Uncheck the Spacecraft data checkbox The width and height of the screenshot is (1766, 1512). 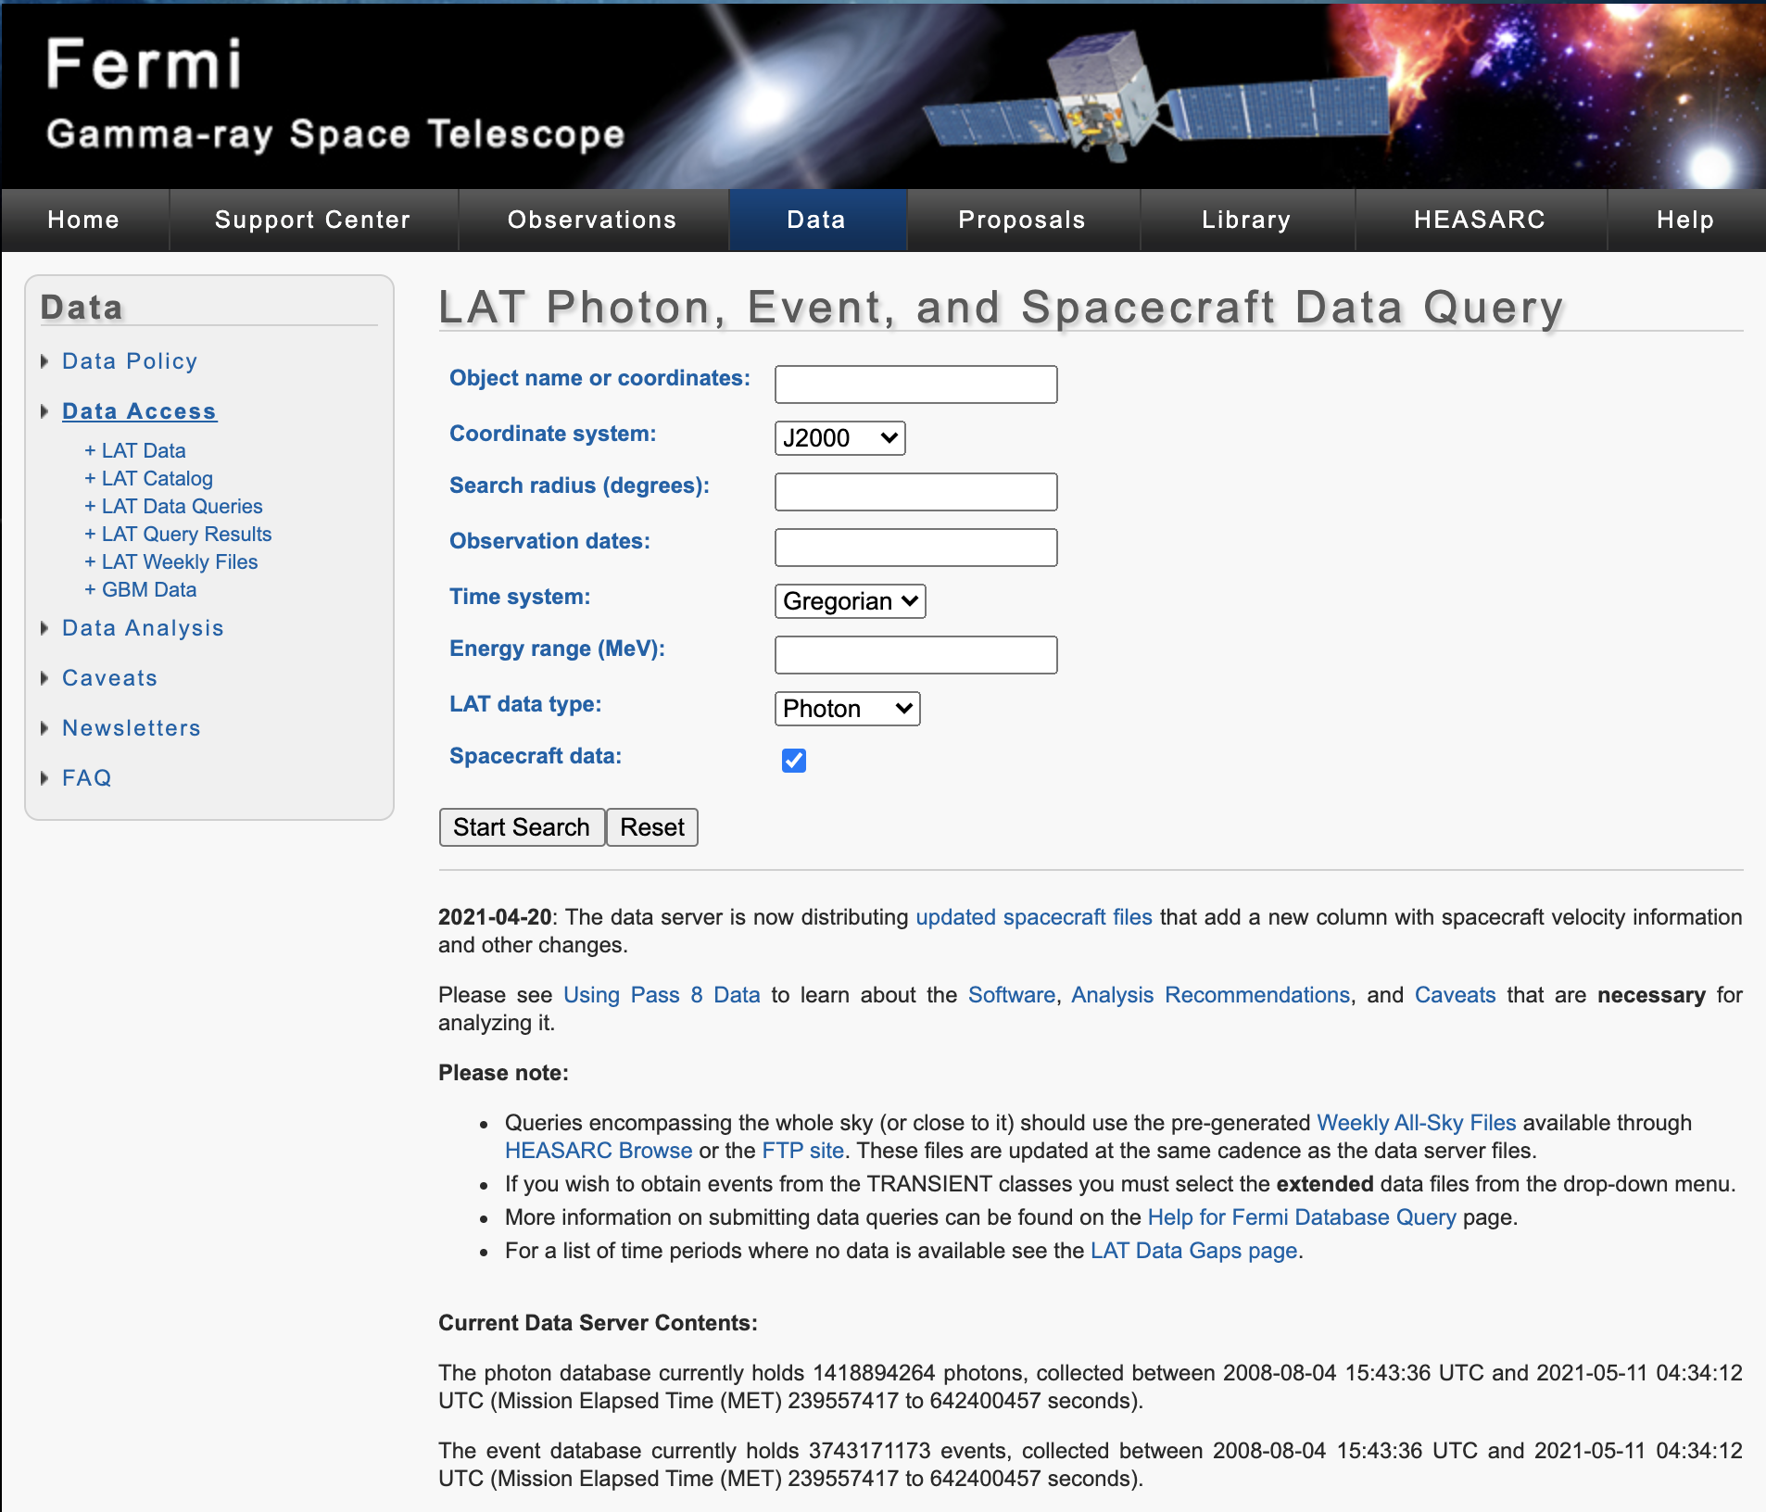click(x=794, y=761)
